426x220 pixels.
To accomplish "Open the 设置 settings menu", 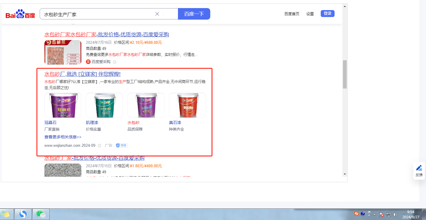I will 310,14.
